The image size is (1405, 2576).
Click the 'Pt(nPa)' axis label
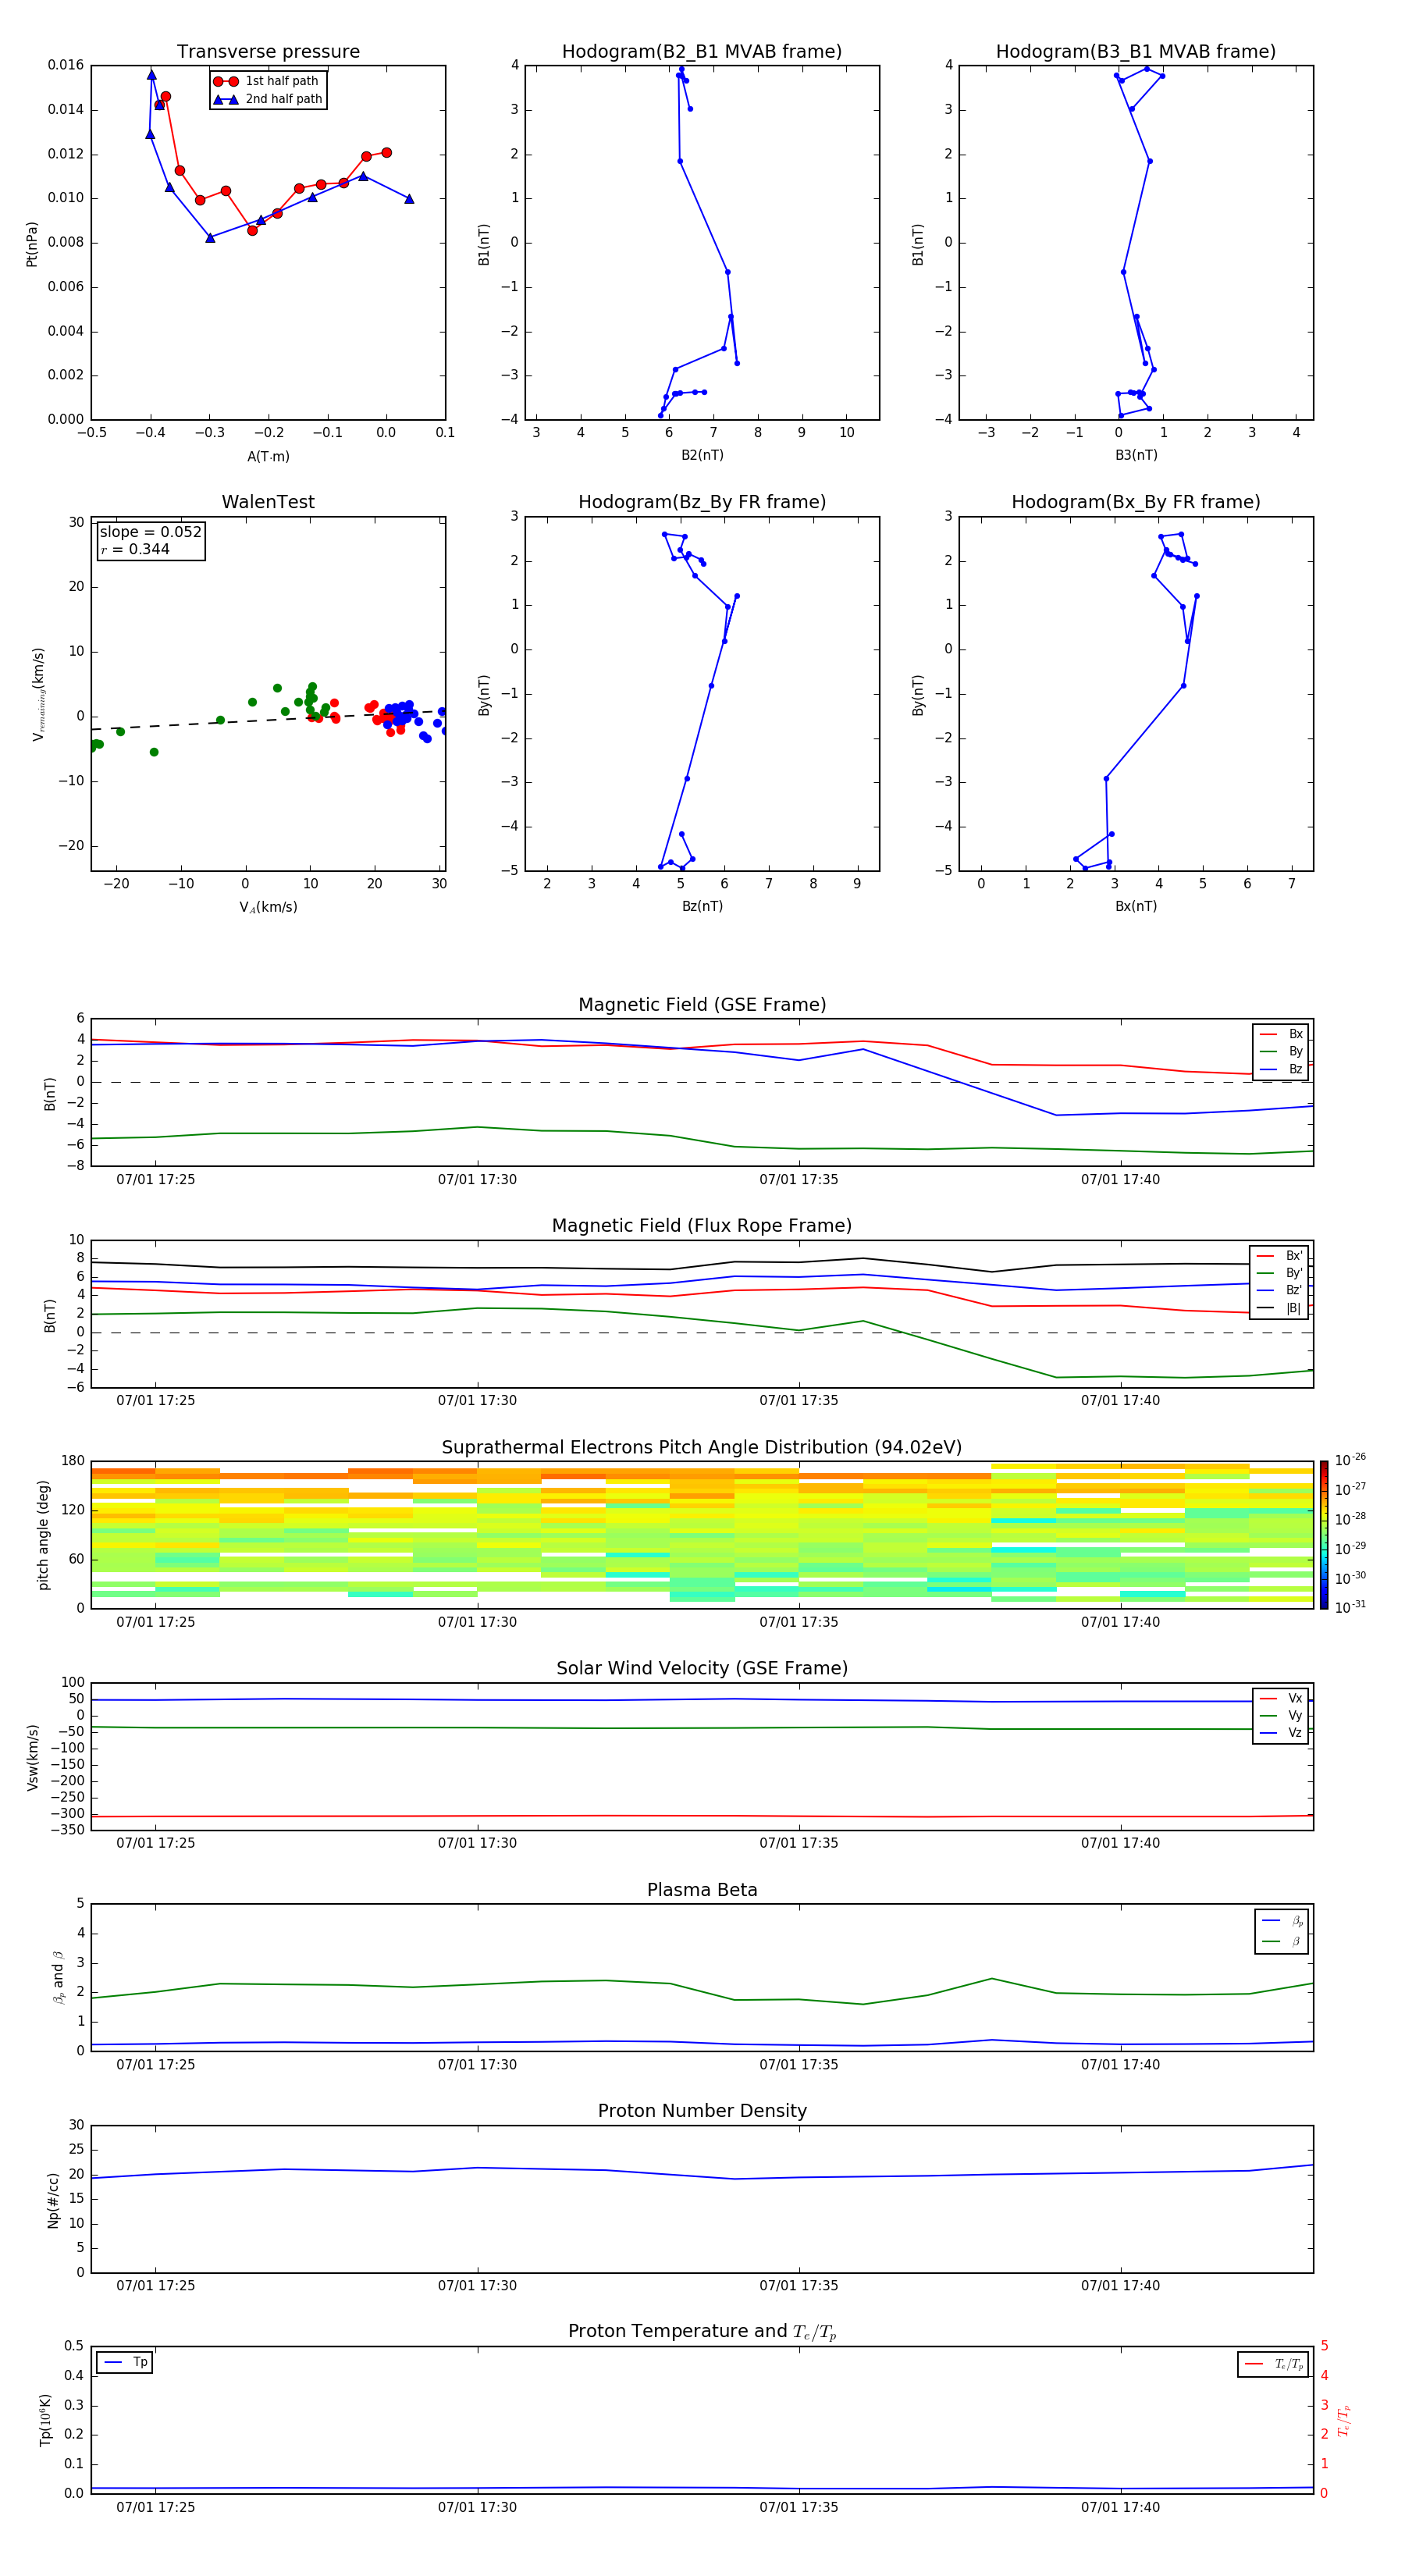32,244
